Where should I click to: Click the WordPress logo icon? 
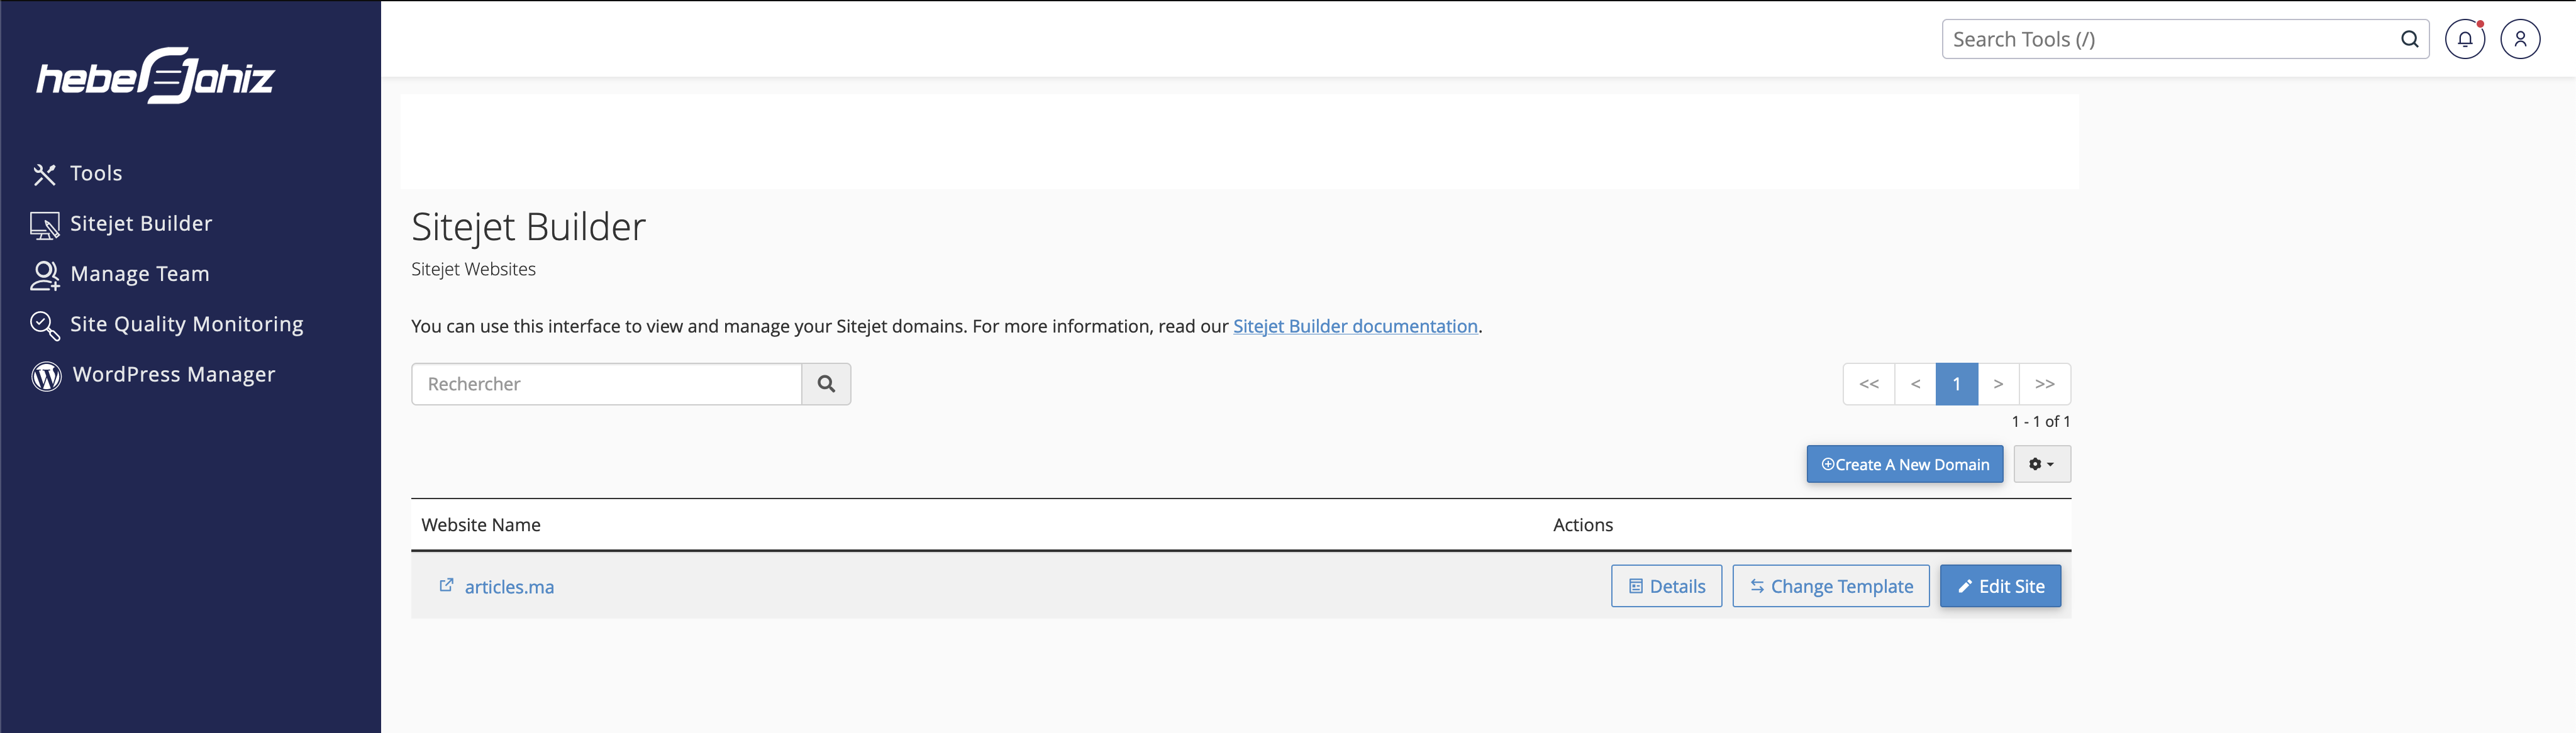46,376
